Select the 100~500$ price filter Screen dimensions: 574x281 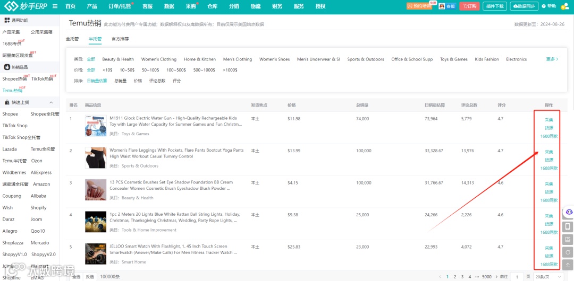click(x=176, y=70)
